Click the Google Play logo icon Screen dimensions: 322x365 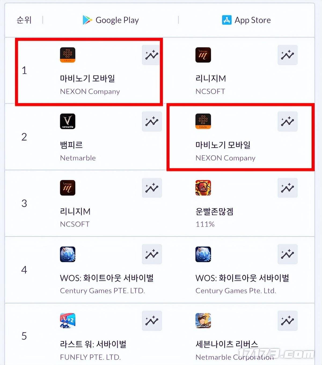[87, 20]
